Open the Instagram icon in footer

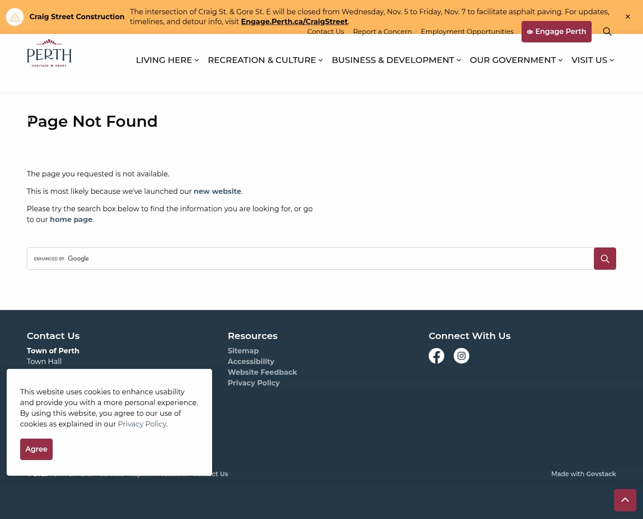coord(461,356)
